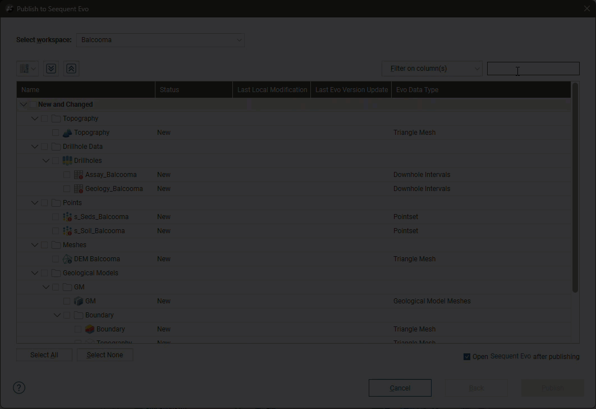This screenshot has width=596, height=409.
Task: Open the Select workspace dropdown
Action: point(161,40)
